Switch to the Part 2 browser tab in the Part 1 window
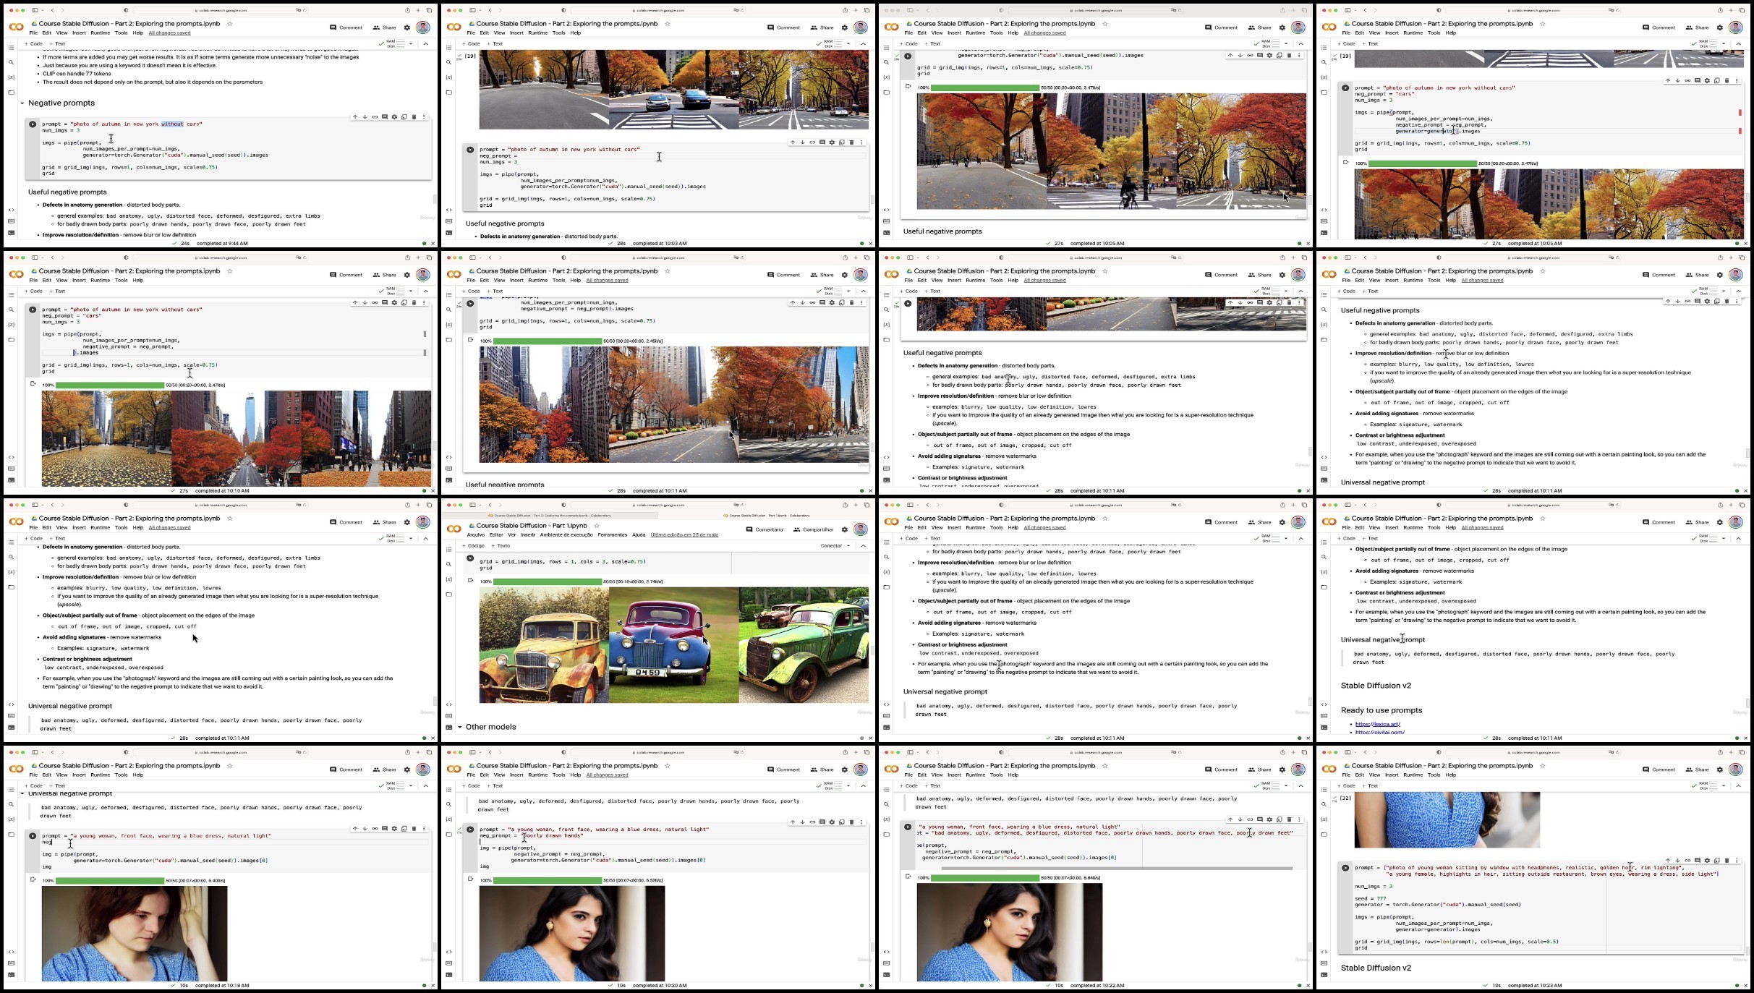Image resolution: width=1754 pixels, height=993 pixels. tap(550, 516)
